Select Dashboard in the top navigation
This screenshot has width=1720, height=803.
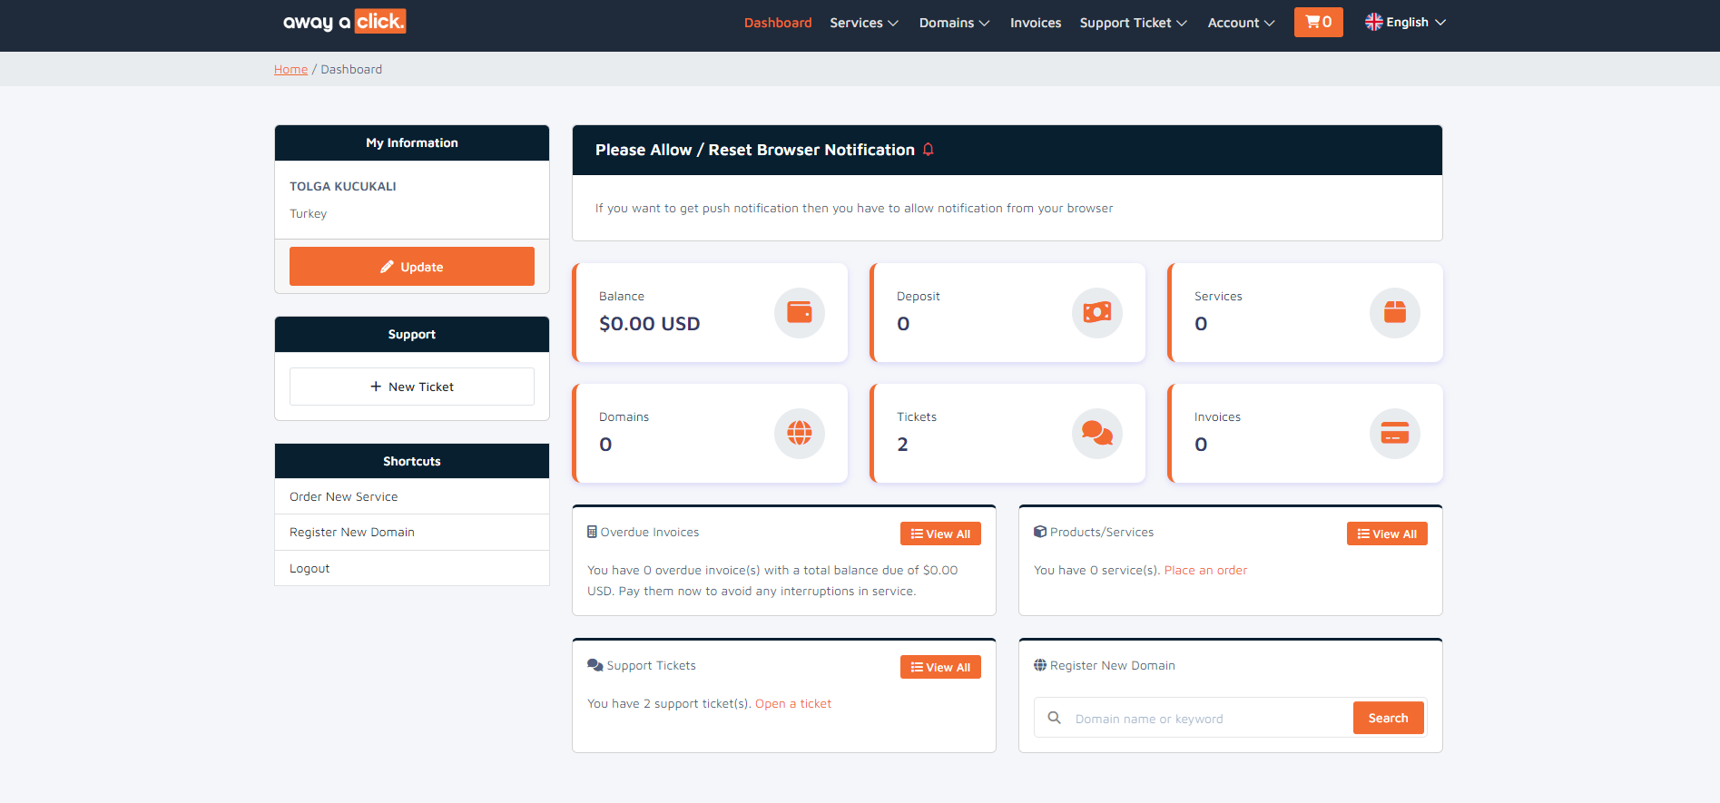coord(778,23)
